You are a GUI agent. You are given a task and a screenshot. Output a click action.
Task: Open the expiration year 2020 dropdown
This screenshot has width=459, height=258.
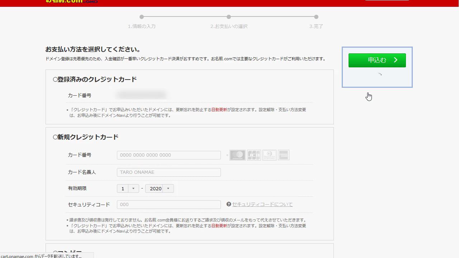160,188
